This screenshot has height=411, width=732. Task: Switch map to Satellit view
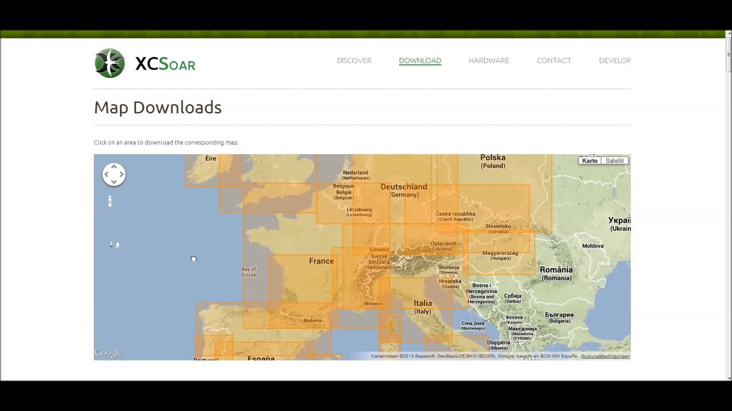click(615, 161)
